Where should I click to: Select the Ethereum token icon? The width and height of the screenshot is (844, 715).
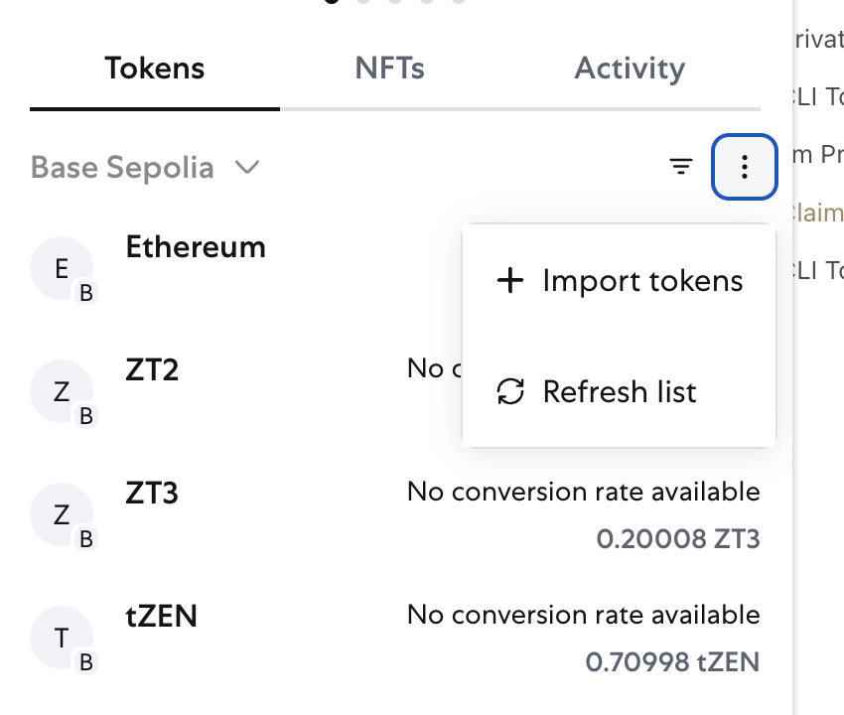(63, 268)
